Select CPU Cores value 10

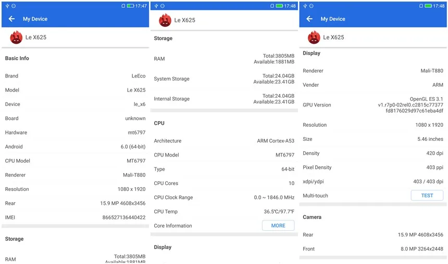point(291,183)
